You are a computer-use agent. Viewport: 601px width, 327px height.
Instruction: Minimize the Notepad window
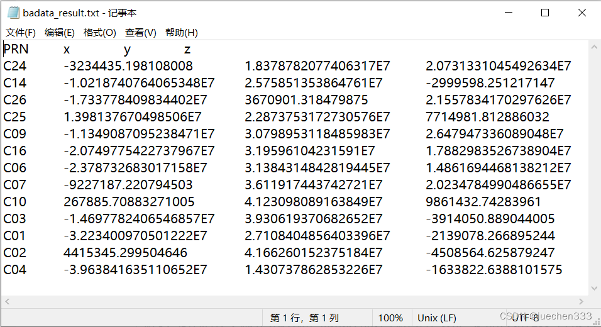click(x=509, y=13)
